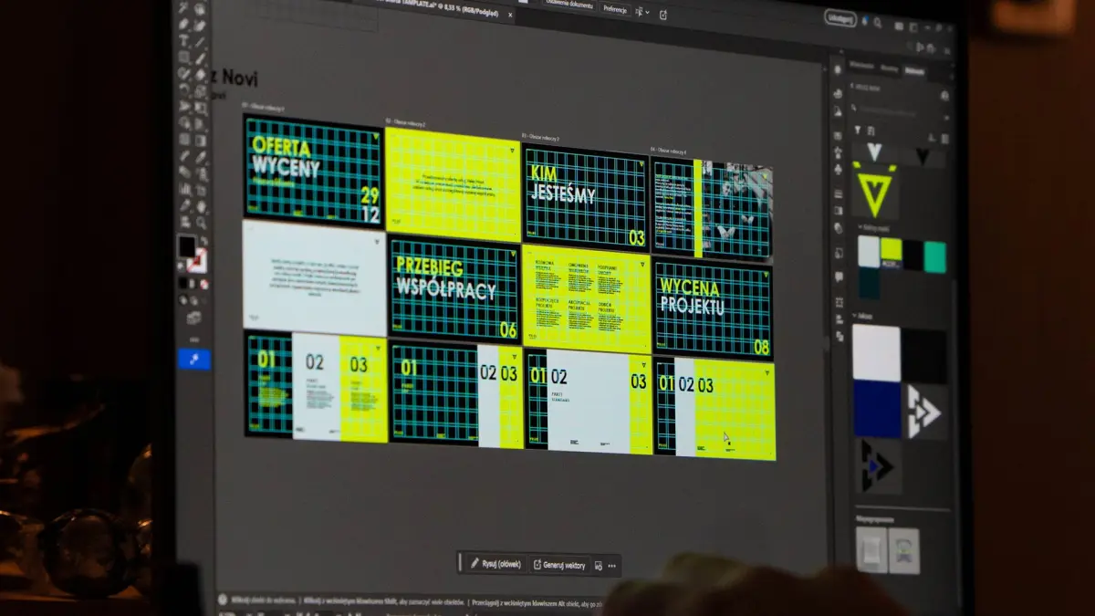Open the speech-bubble comments dock icon
The width and height of the screenshot is (1095, 616).
click(839, 277)
